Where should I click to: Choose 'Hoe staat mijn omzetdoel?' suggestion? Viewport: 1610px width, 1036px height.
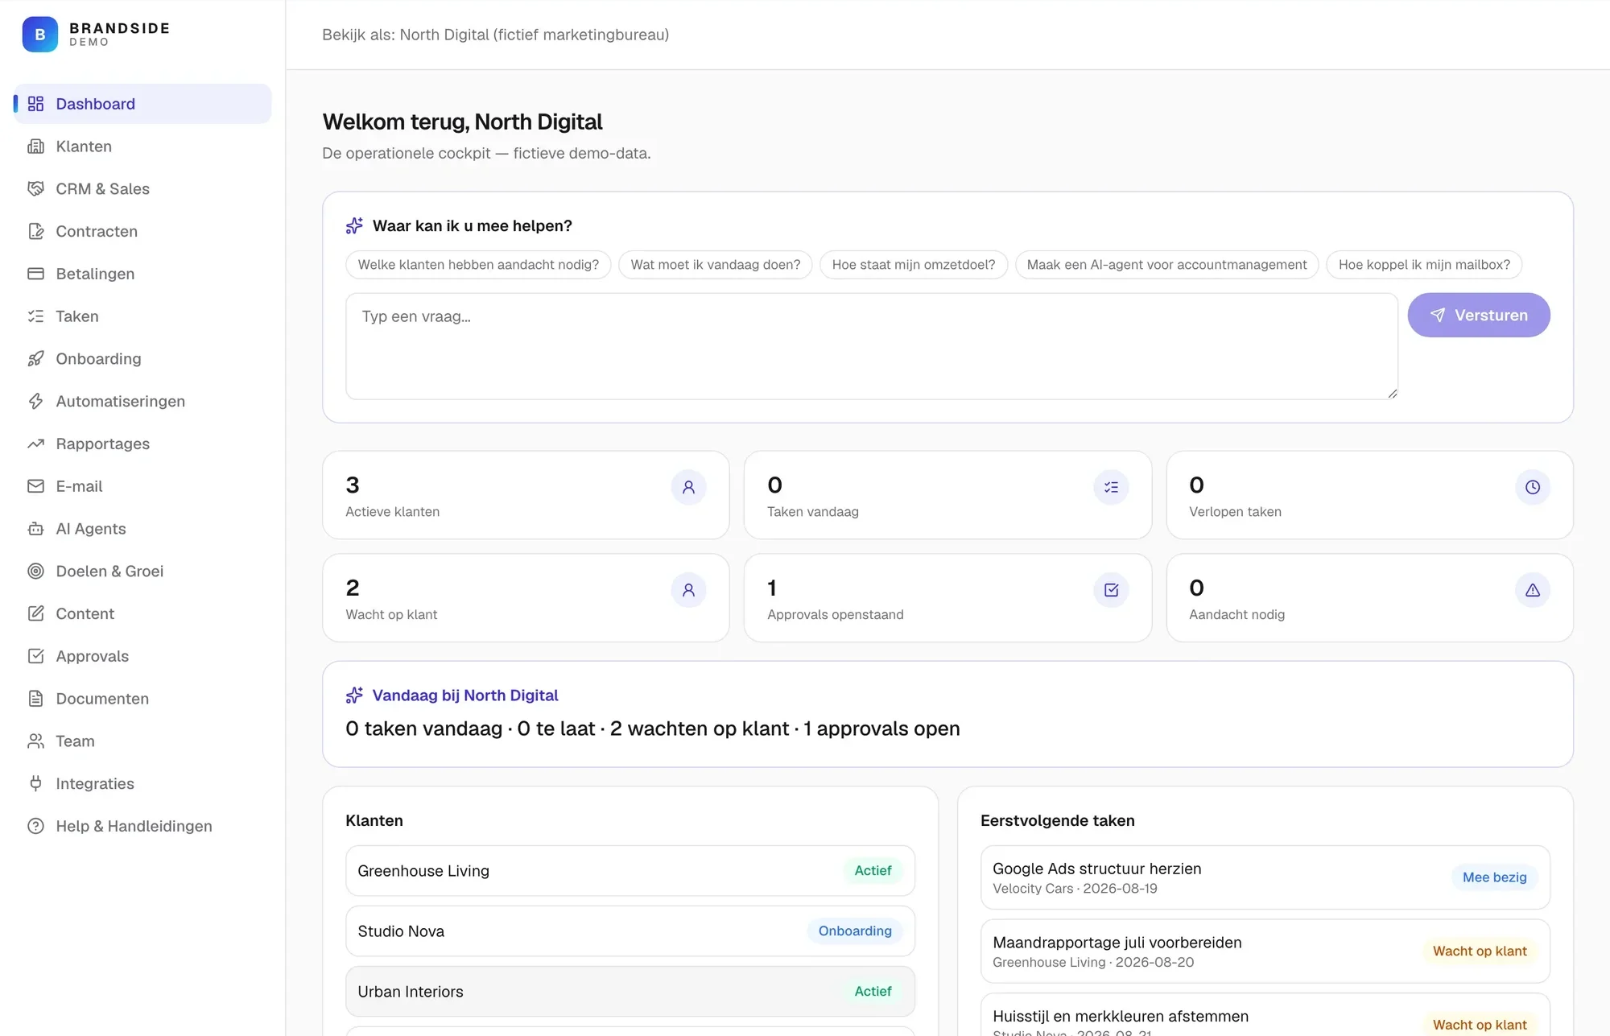coord(914,265)
